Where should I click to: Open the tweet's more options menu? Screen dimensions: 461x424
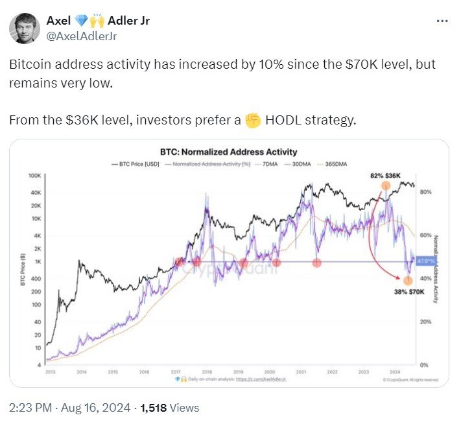point(442,21)
